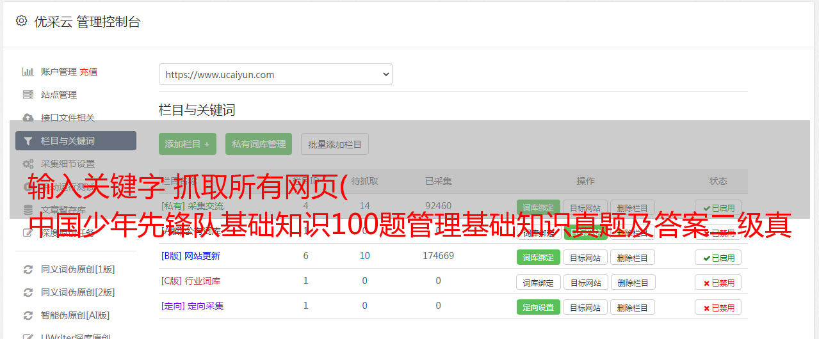Open the [定向] 定向采集 column link
This screenshot has width=819, height=339.
click(193, 306)
